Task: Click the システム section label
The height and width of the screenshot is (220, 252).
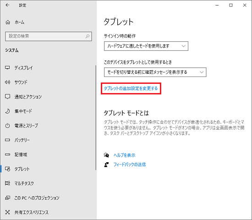Action: pos(12,50)
